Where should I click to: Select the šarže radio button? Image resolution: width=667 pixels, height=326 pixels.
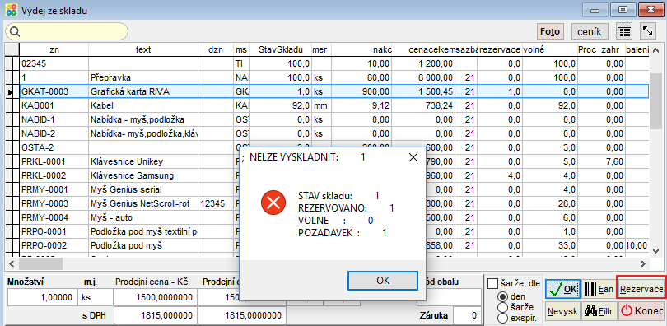click(502, 307)
